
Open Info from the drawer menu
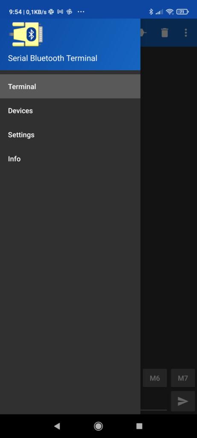tap(70, 159)
